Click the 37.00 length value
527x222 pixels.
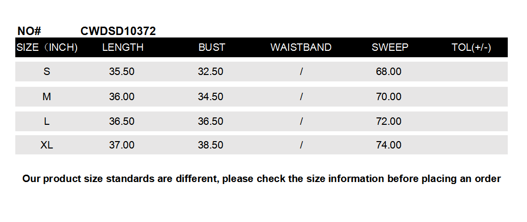pyautogui.click(x=122, y=145)
